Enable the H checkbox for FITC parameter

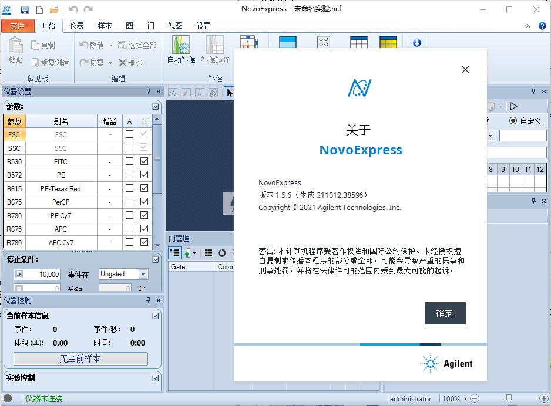point(143,161)
